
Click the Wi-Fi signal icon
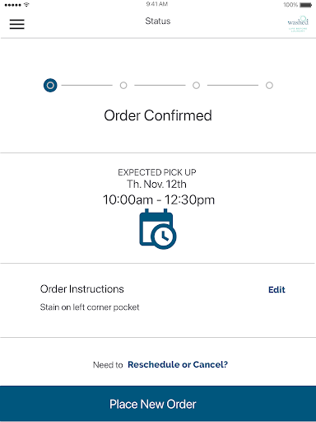point(26,5)
